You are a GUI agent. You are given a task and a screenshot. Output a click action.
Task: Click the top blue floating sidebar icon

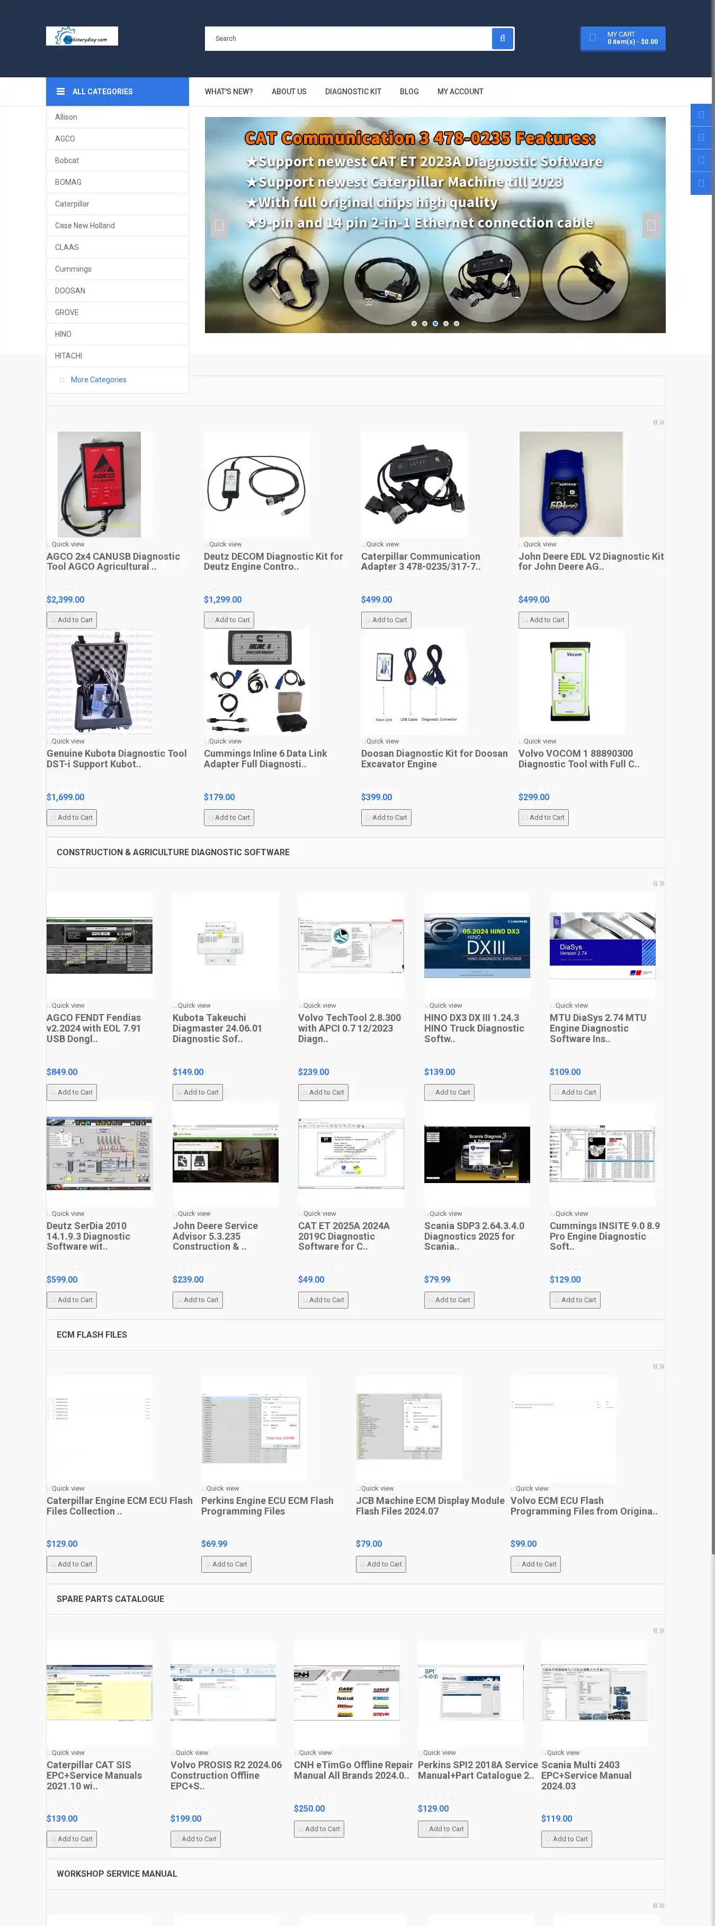click(x=701, y=115)
